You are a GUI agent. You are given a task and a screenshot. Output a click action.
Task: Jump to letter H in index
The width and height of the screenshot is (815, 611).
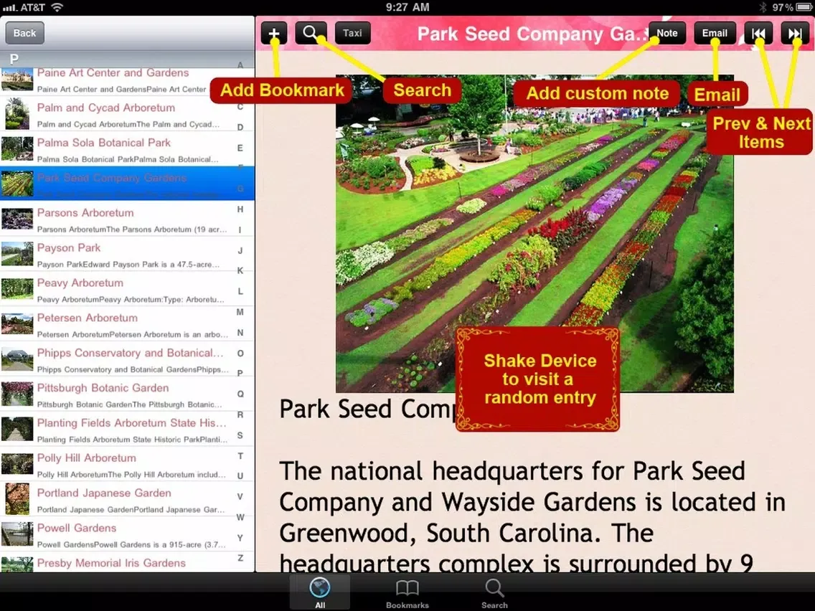[x=240, y=209]
